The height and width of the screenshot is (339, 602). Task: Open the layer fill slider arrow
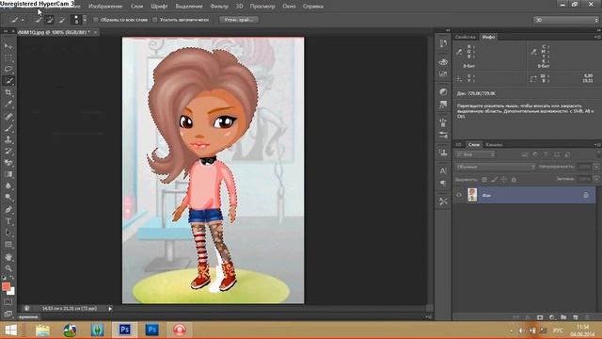(x=596, y=179)
